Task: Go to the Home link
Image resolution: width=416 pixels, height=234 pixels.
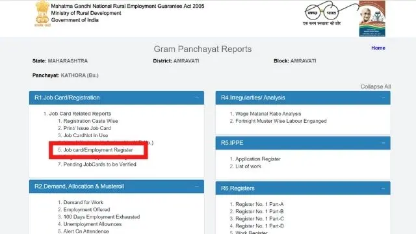Action: (378, 48)
